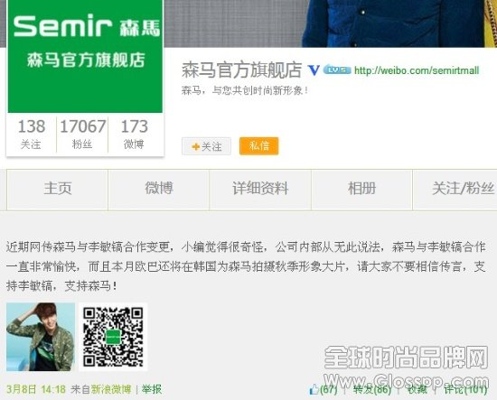
Task: Follow the account with +关注 button
Action: pos(206,146)
